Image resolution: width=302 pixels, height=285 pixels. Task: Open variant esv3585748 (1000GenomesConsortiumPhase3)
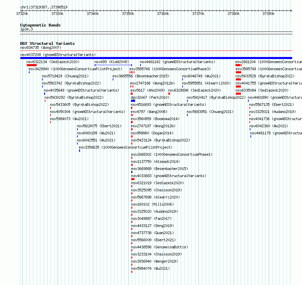click(170, 69)
